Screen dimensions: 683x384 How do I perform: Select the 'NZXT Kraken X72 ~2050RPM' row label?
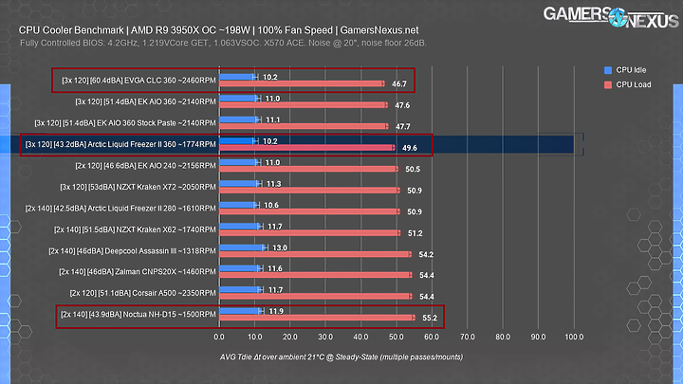point(138,187)
